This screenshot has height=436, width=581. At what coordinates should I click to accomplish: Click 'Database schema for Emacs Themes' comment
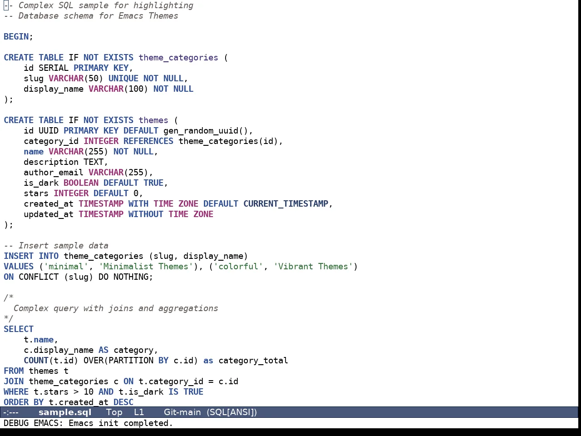pyautogui.click(x=98, y=16)
